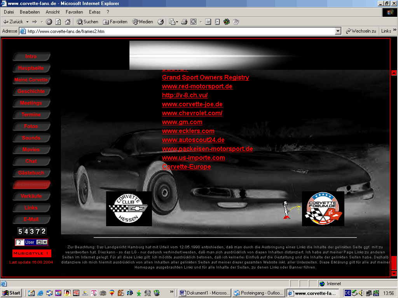Screen dimensions: 398x298
Task: Open the Suchen search pane
Action: [x=87, y=22]
